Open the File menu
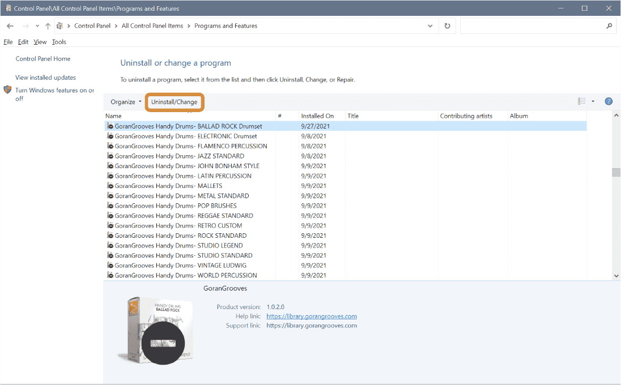This screenshot has height=385, width=621. (x=8, y=42)
